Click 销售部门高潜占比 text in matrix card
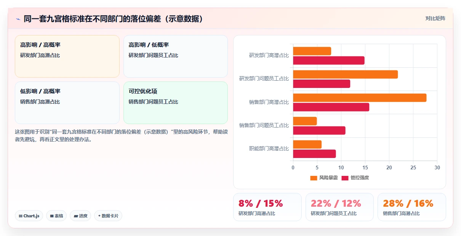The height and width of the screenshot is (236, 461). [x=40, y=102]
